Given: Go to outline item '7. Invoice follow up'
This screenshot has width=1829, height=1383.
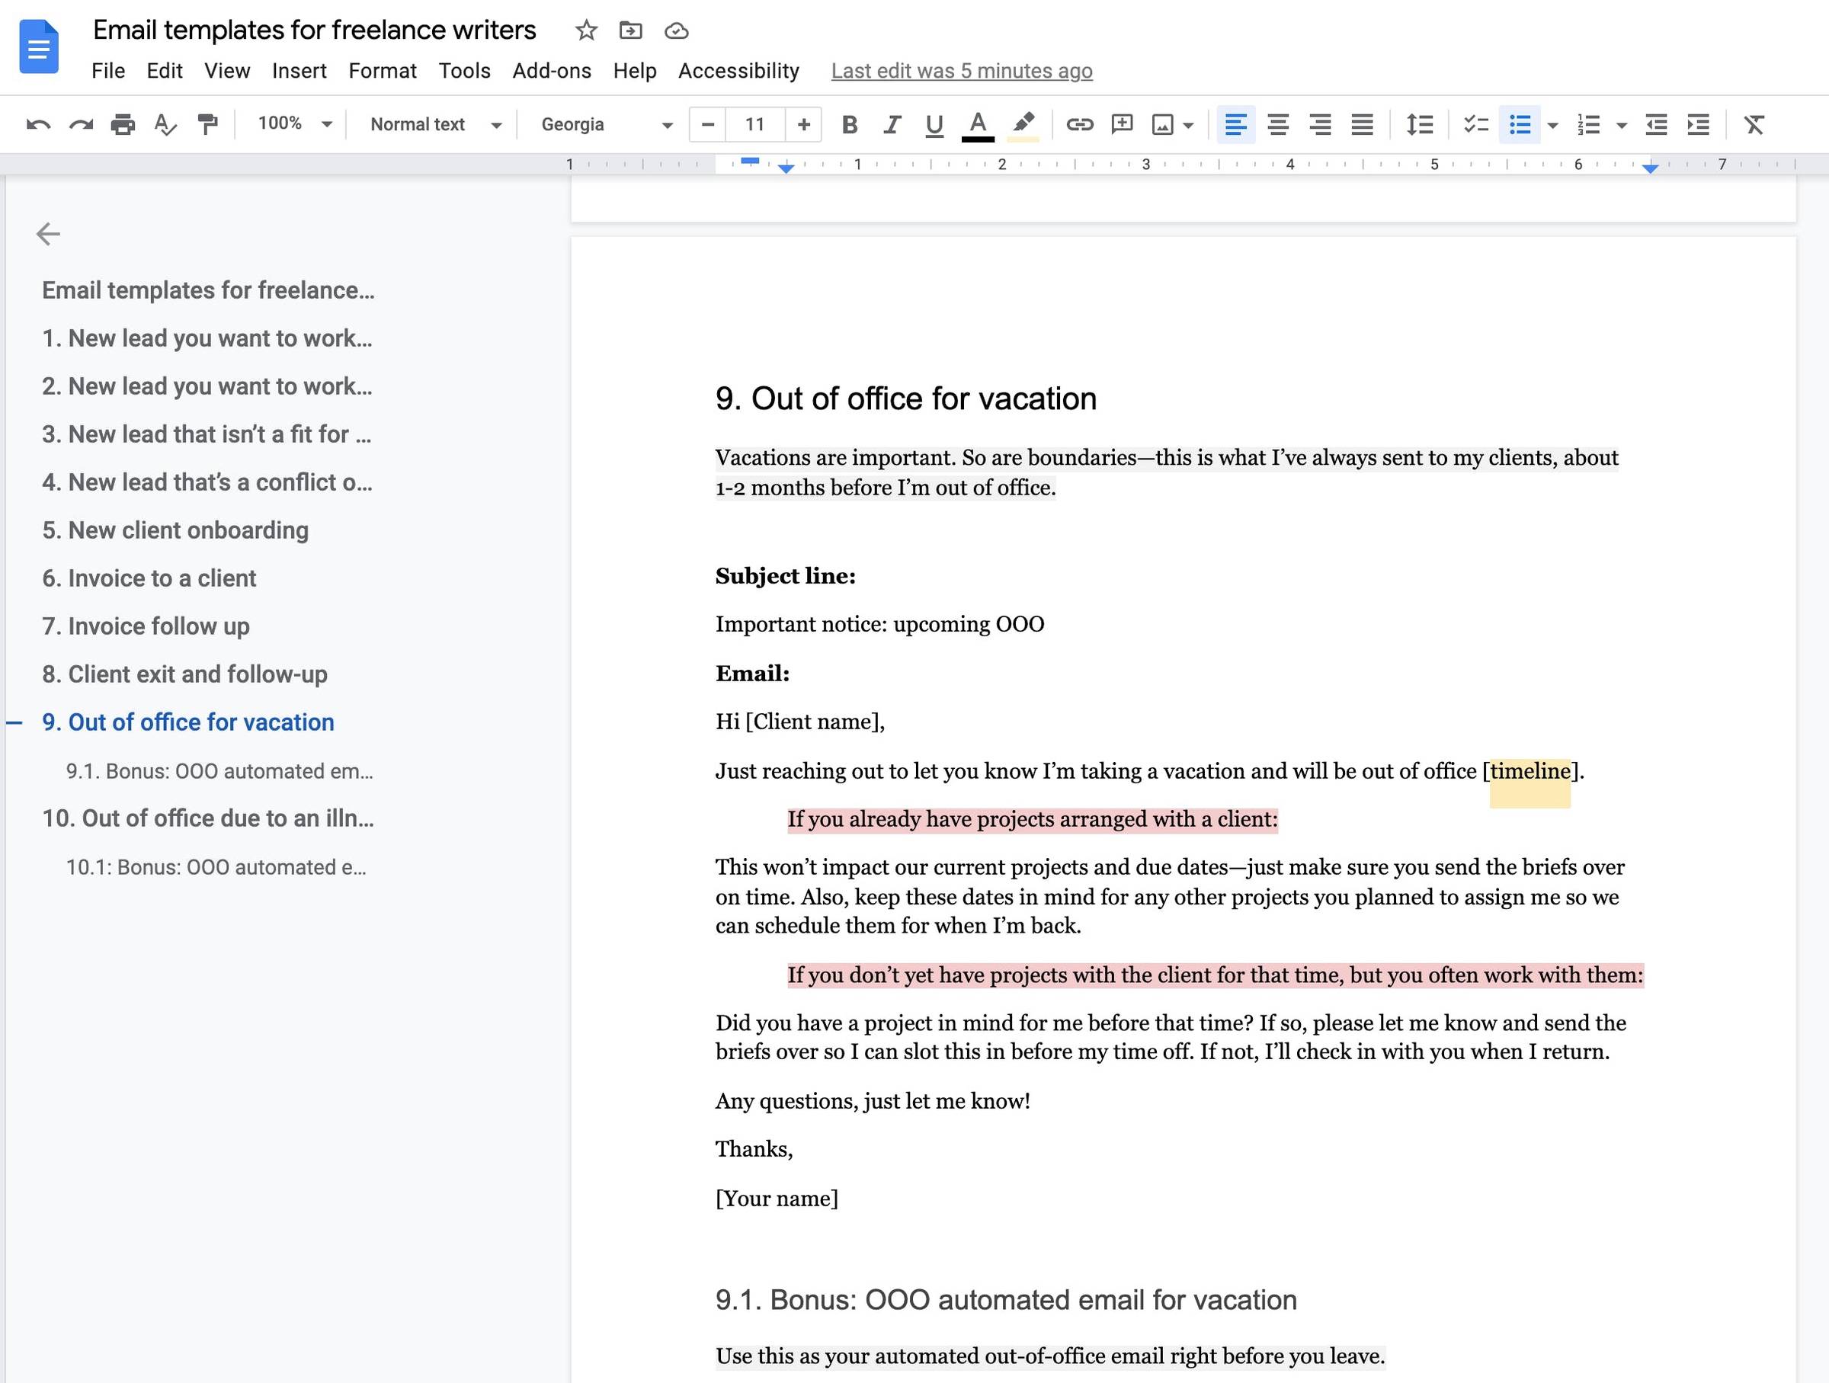Looking at the screenshot, I should pyautogui.click(x=146, y=626).
